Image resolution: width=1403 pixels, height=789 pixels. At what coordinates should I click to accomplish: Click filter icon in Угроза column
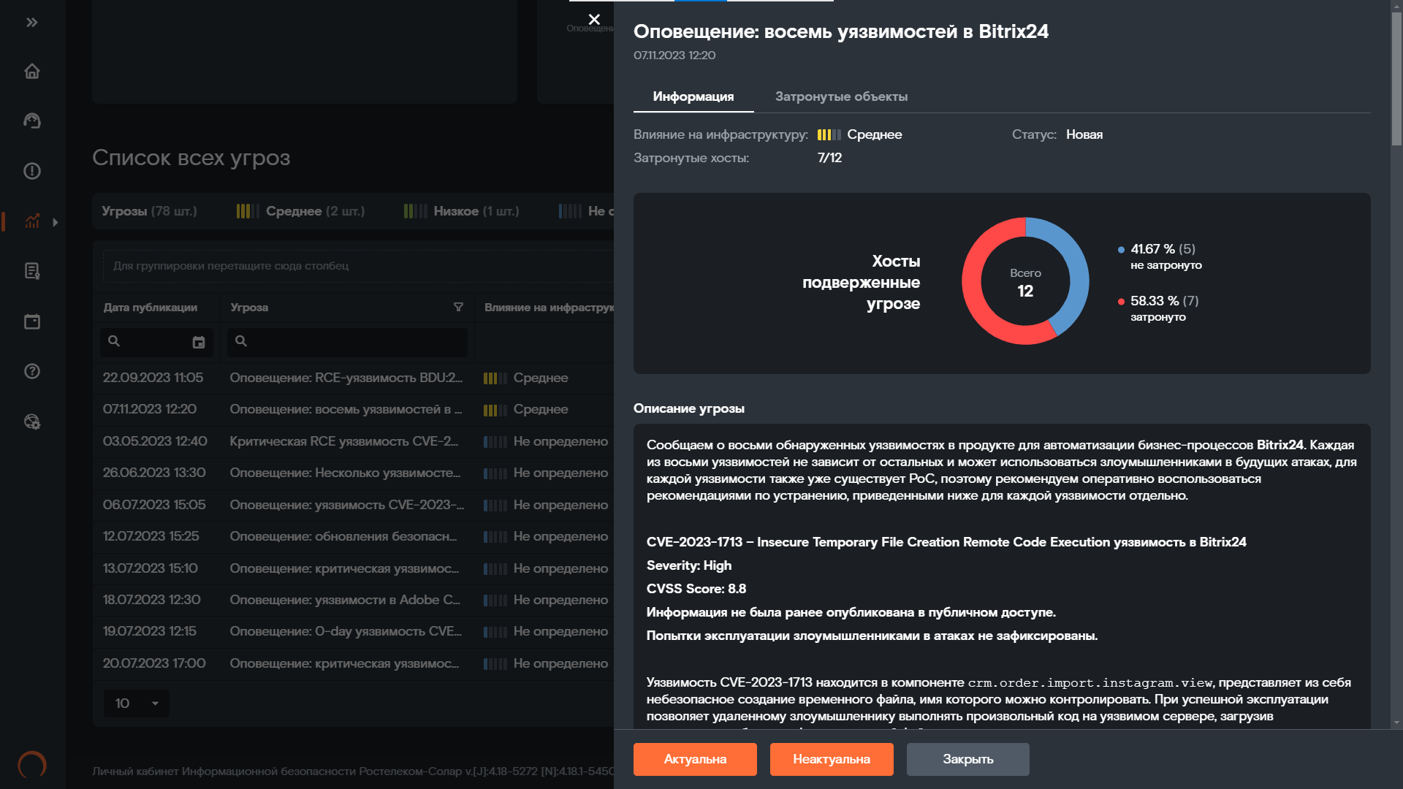pyautogui.click(x=458, y=308)
